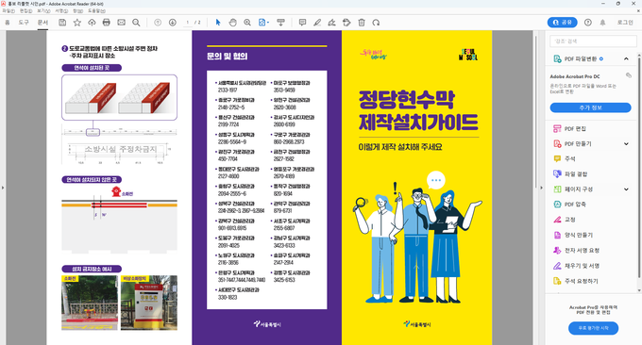The height and width of the screenshot is (345, 642).
Task: Click the stamp tool icon
Action: (346, 23)
